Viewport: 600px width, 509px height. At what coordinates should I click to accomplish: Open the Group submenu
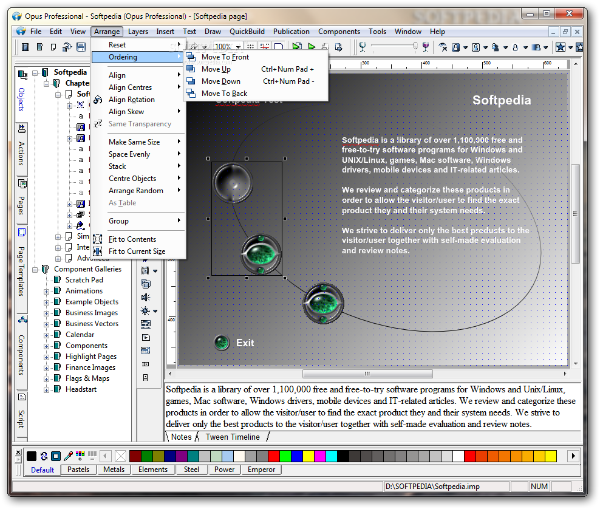138,221
